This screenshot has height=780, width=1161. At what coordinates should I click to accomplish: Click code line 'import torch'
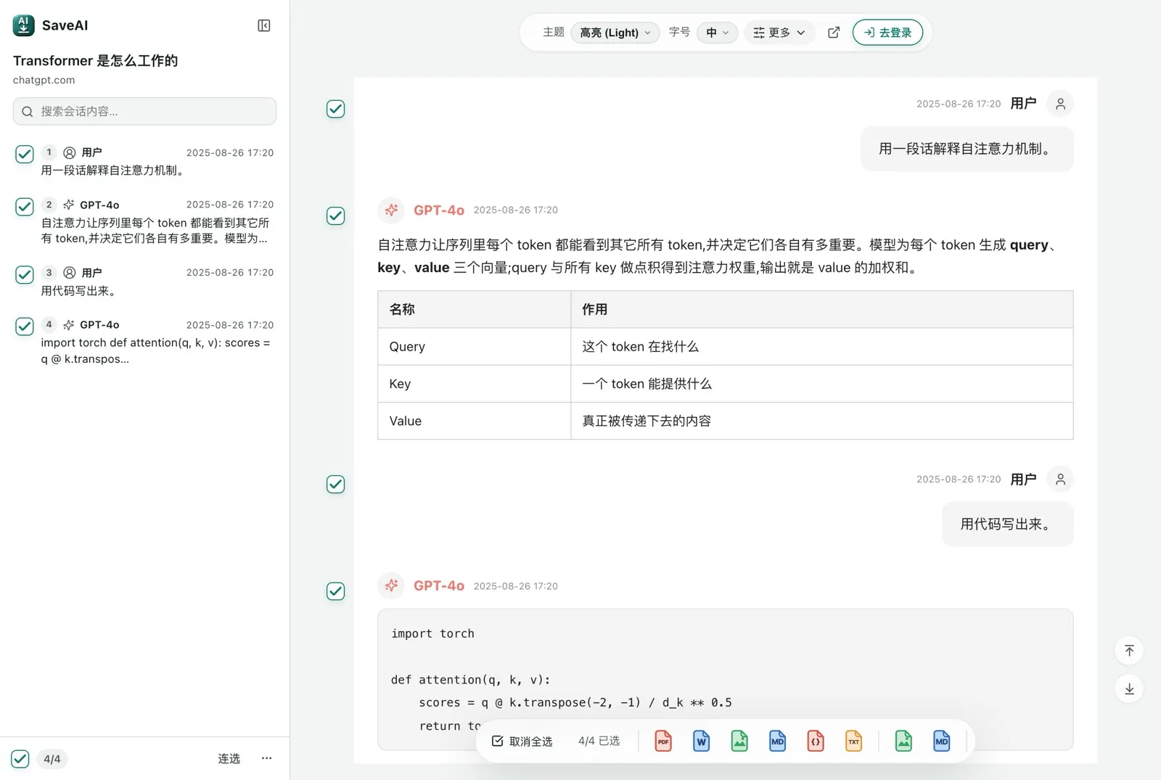432,633
